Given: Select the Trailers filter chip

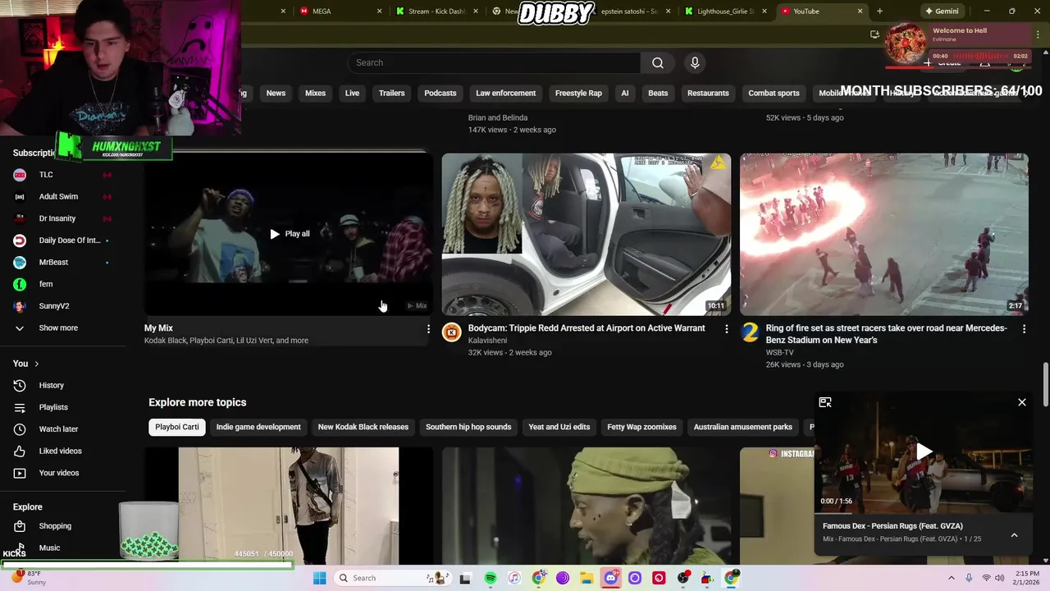Looking at the screenshot, I should (391, 93).
